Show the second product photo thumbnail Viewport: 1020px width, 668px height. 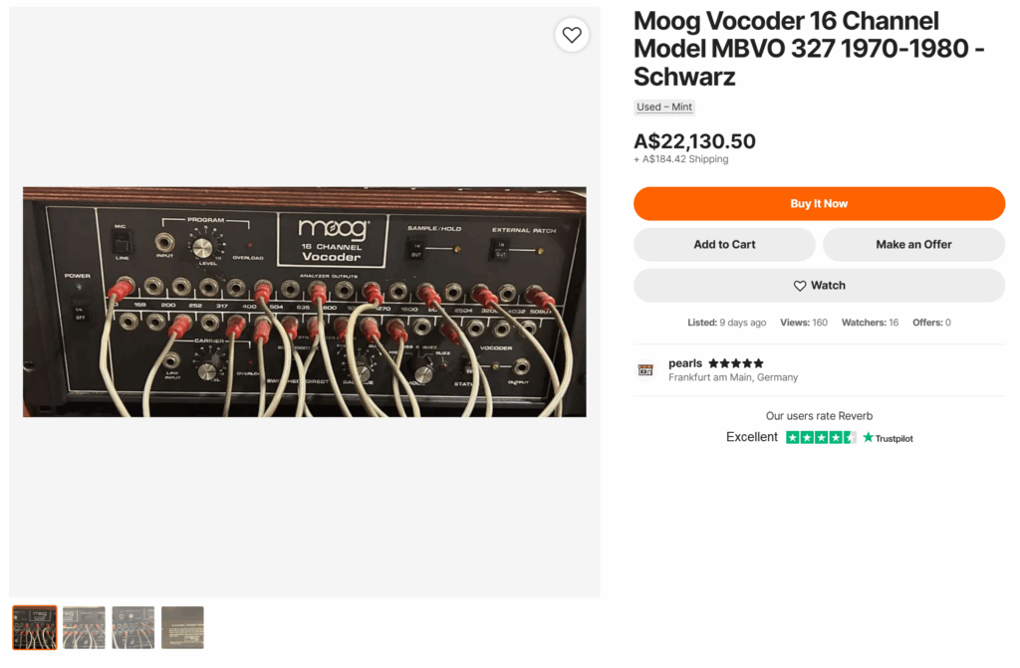pos(84,627)
